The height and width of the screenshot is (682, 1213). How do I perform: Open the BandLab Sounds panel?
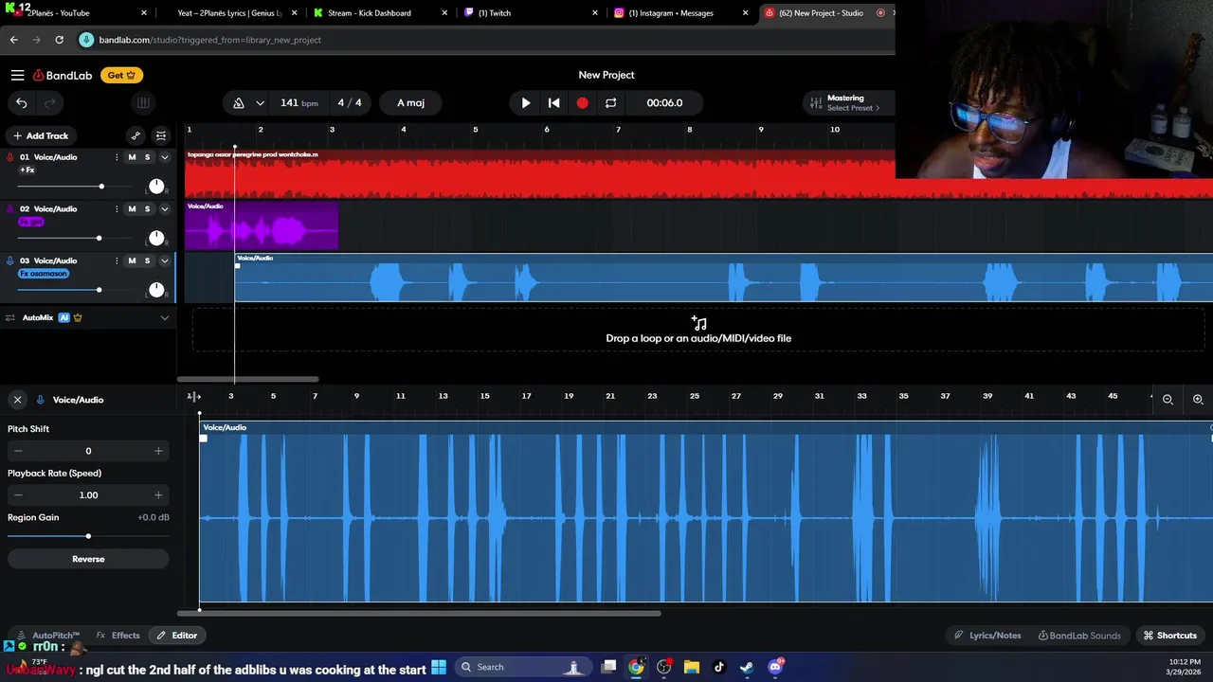click(1079, 636)
